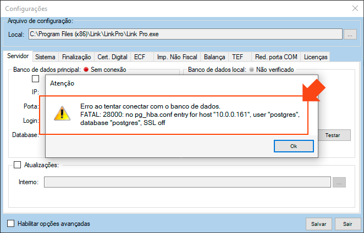Browse for configuration file with ellipsis button
This screenshot has width=364, height=233.
click(x=350, y=35)
